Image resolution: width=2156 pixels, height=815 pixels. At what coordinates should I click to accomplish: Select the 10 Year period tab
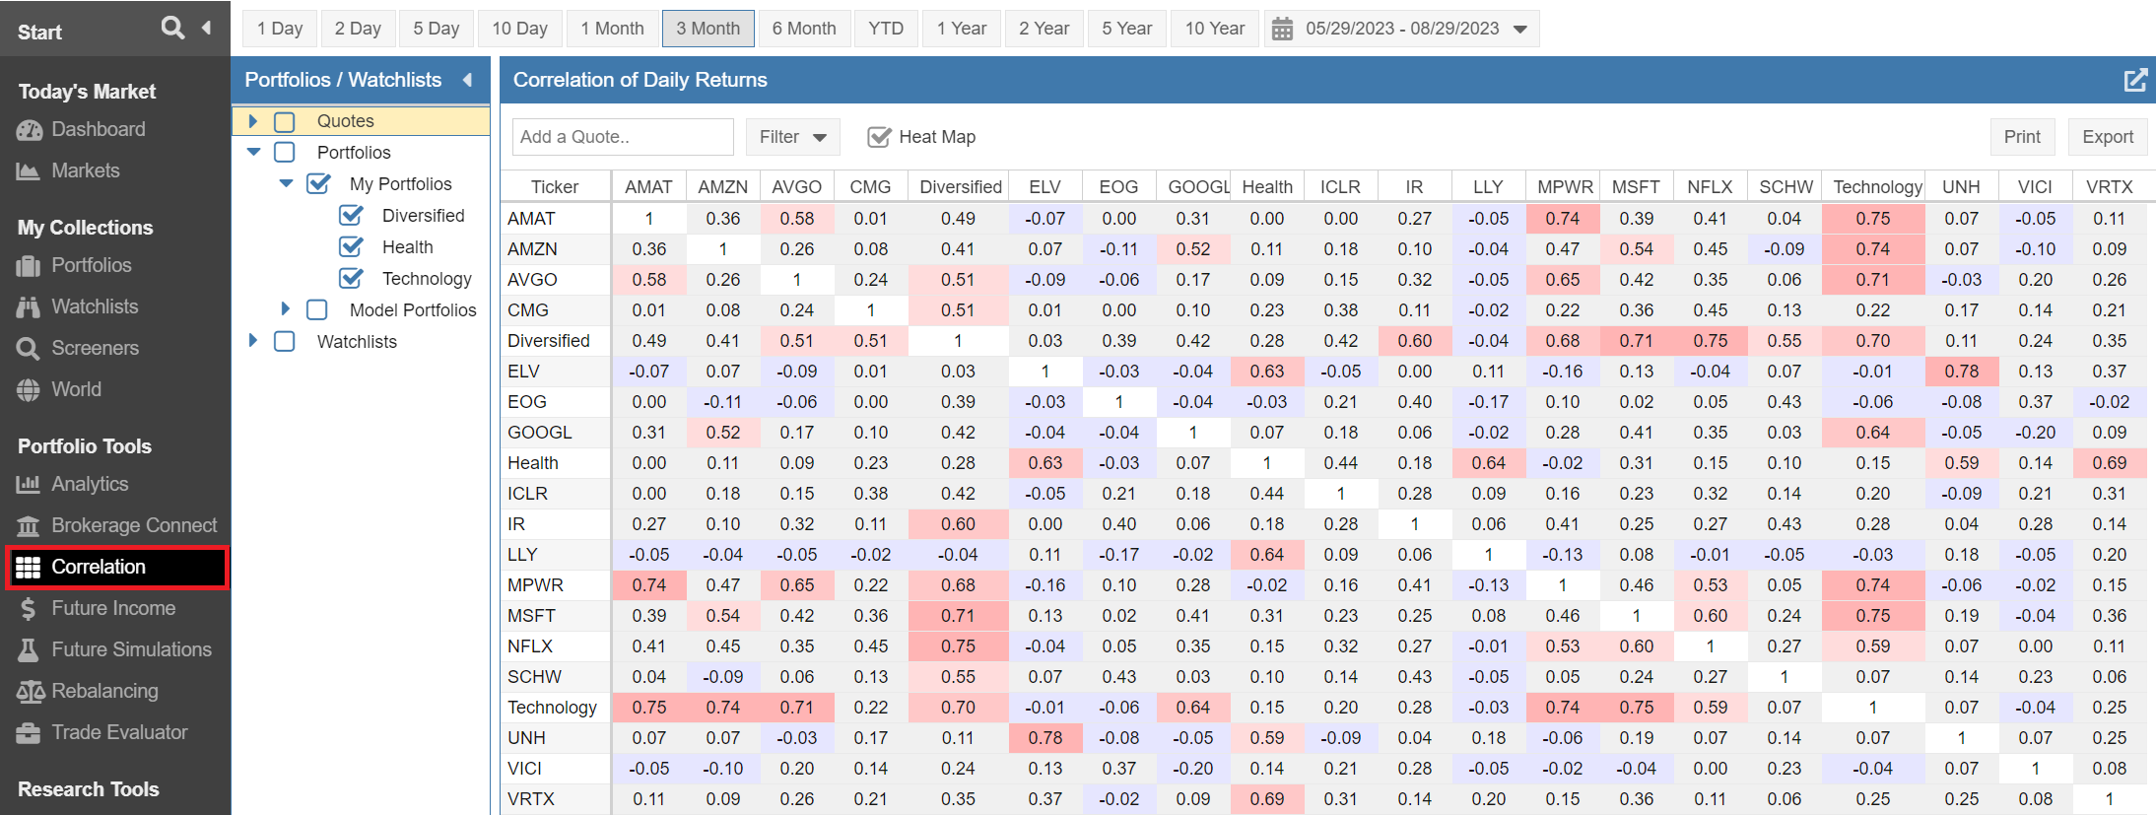(1215, 29)
